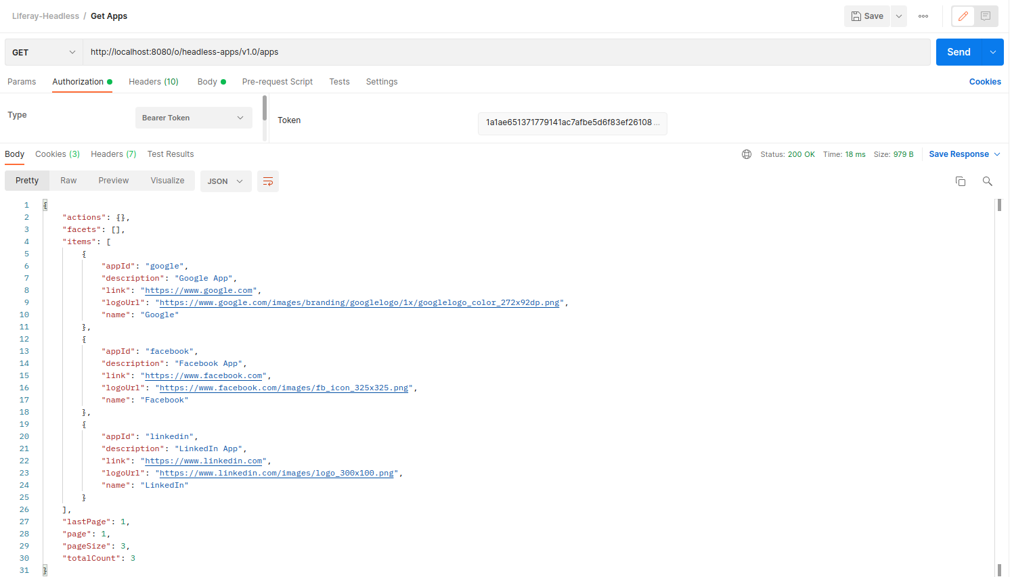Open the three-dot more actions menu
1012x577 pixels.
[x=923, y=16]
